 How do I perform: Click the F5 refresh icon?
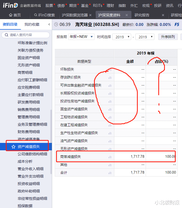click(177, 25)
